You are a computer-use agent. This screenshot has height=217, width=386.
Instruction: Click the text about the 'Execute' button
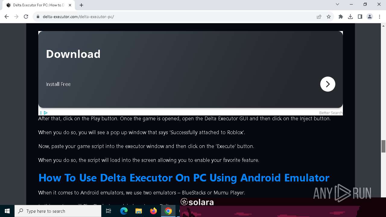click(x=146, y=146)
